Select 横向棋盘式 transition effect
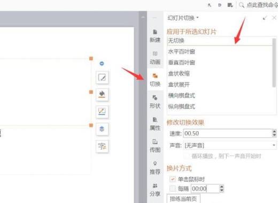 [x=220, y=95]
